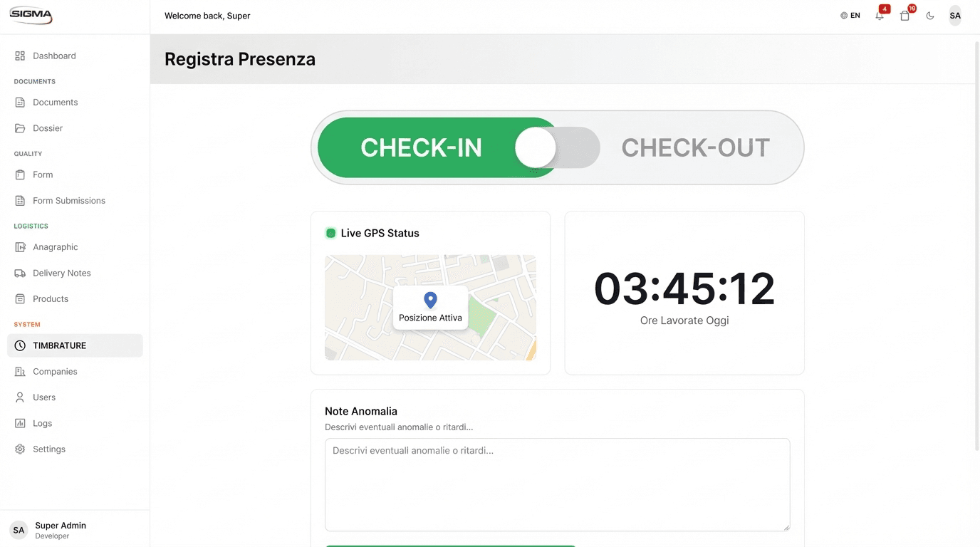The image size is (980, 547).
Task: Click the notifications bell icon
Action: tap(880, 16)
